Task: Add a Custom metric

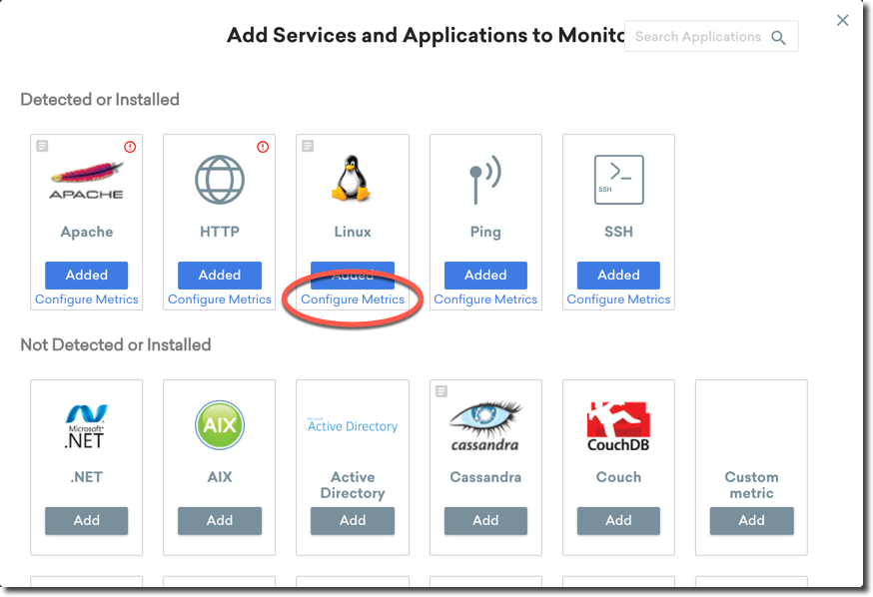Action: [x=751, y=521]
